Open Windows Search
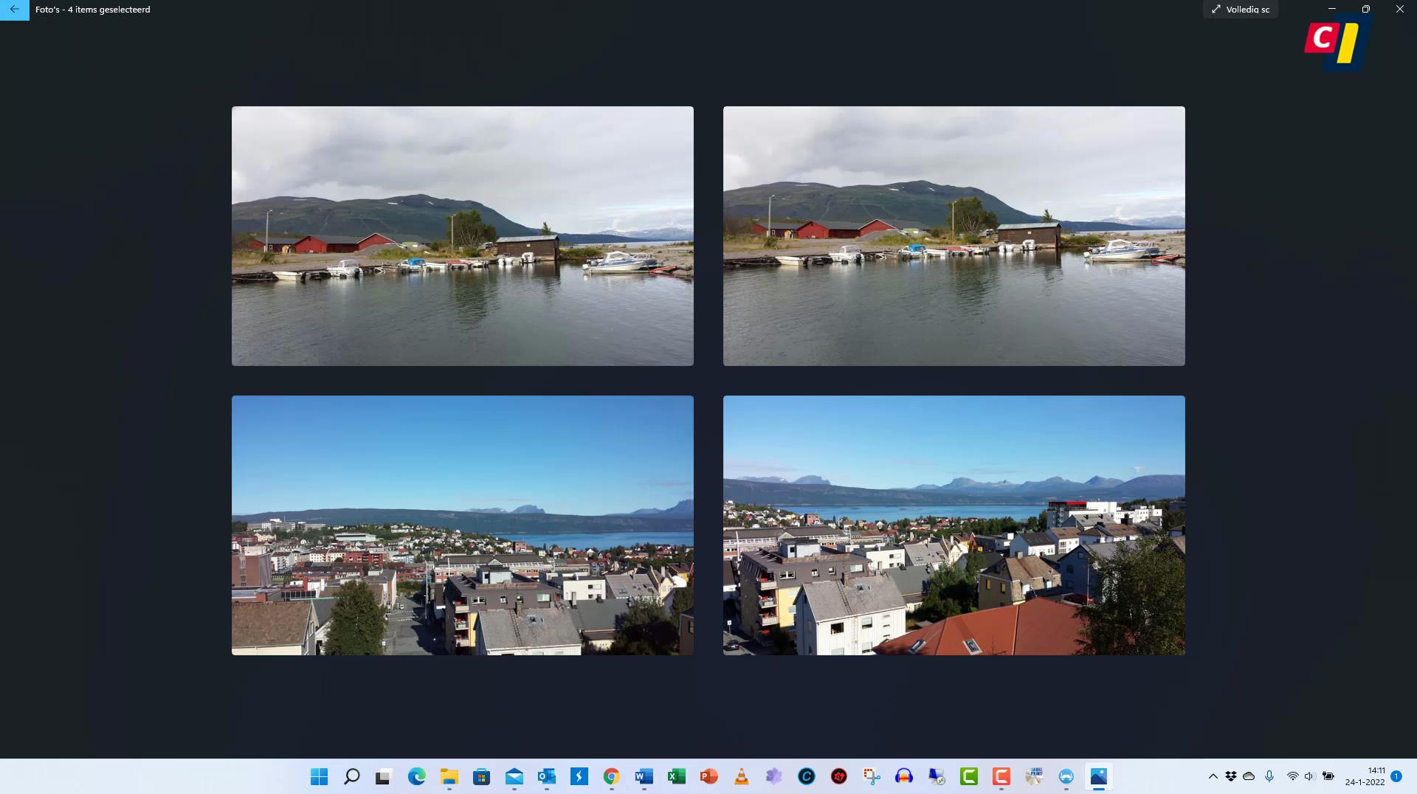 tap(352, 776)
